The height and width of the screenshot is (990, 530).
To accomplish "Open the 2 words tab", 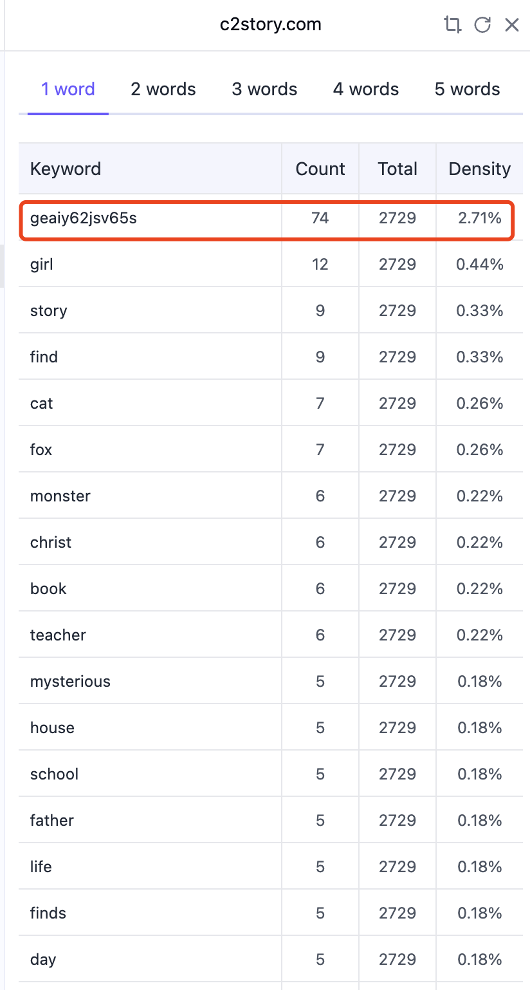I will coord(163,89).
